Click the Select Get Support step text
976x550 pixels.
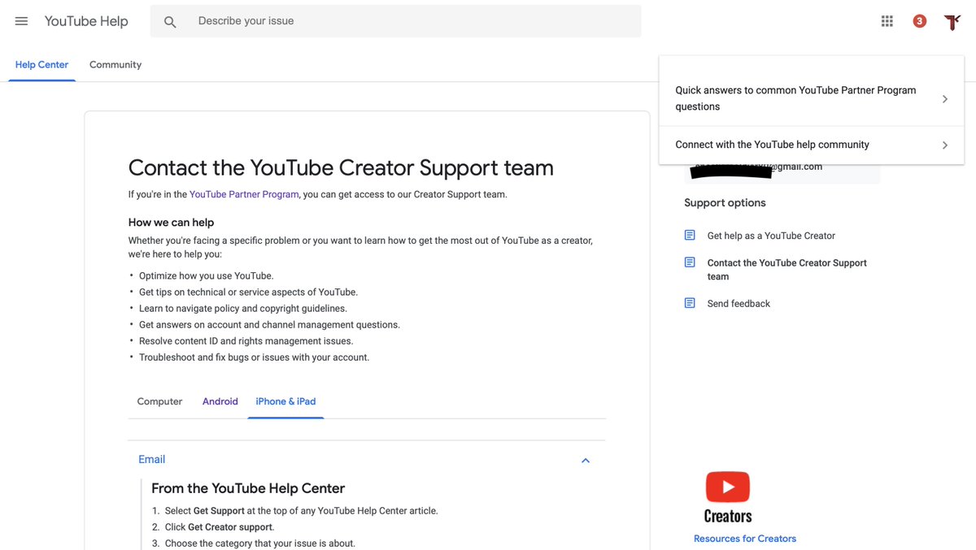click(x=302, y=511)
